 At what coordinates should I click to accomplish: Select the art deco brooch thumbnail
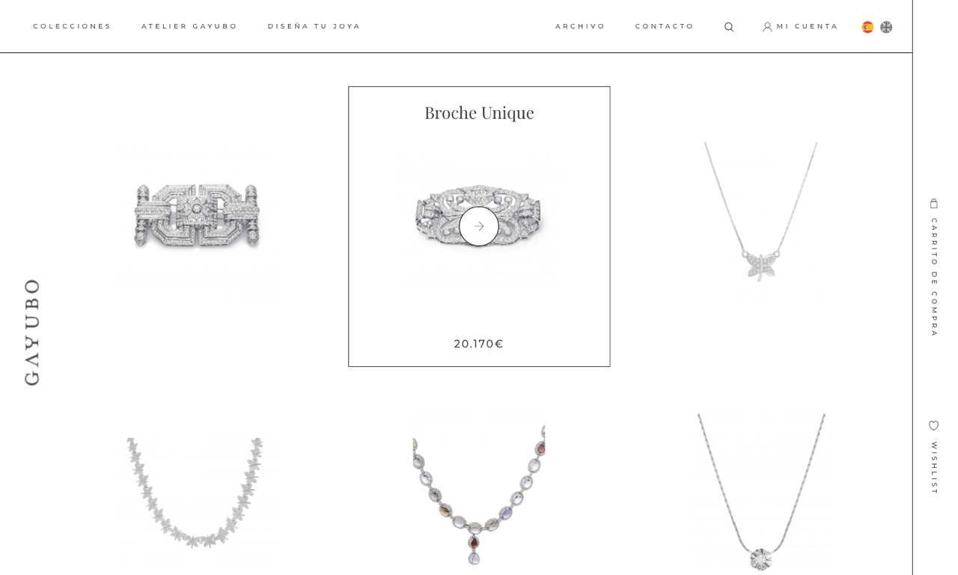click(x=196, y=216)
